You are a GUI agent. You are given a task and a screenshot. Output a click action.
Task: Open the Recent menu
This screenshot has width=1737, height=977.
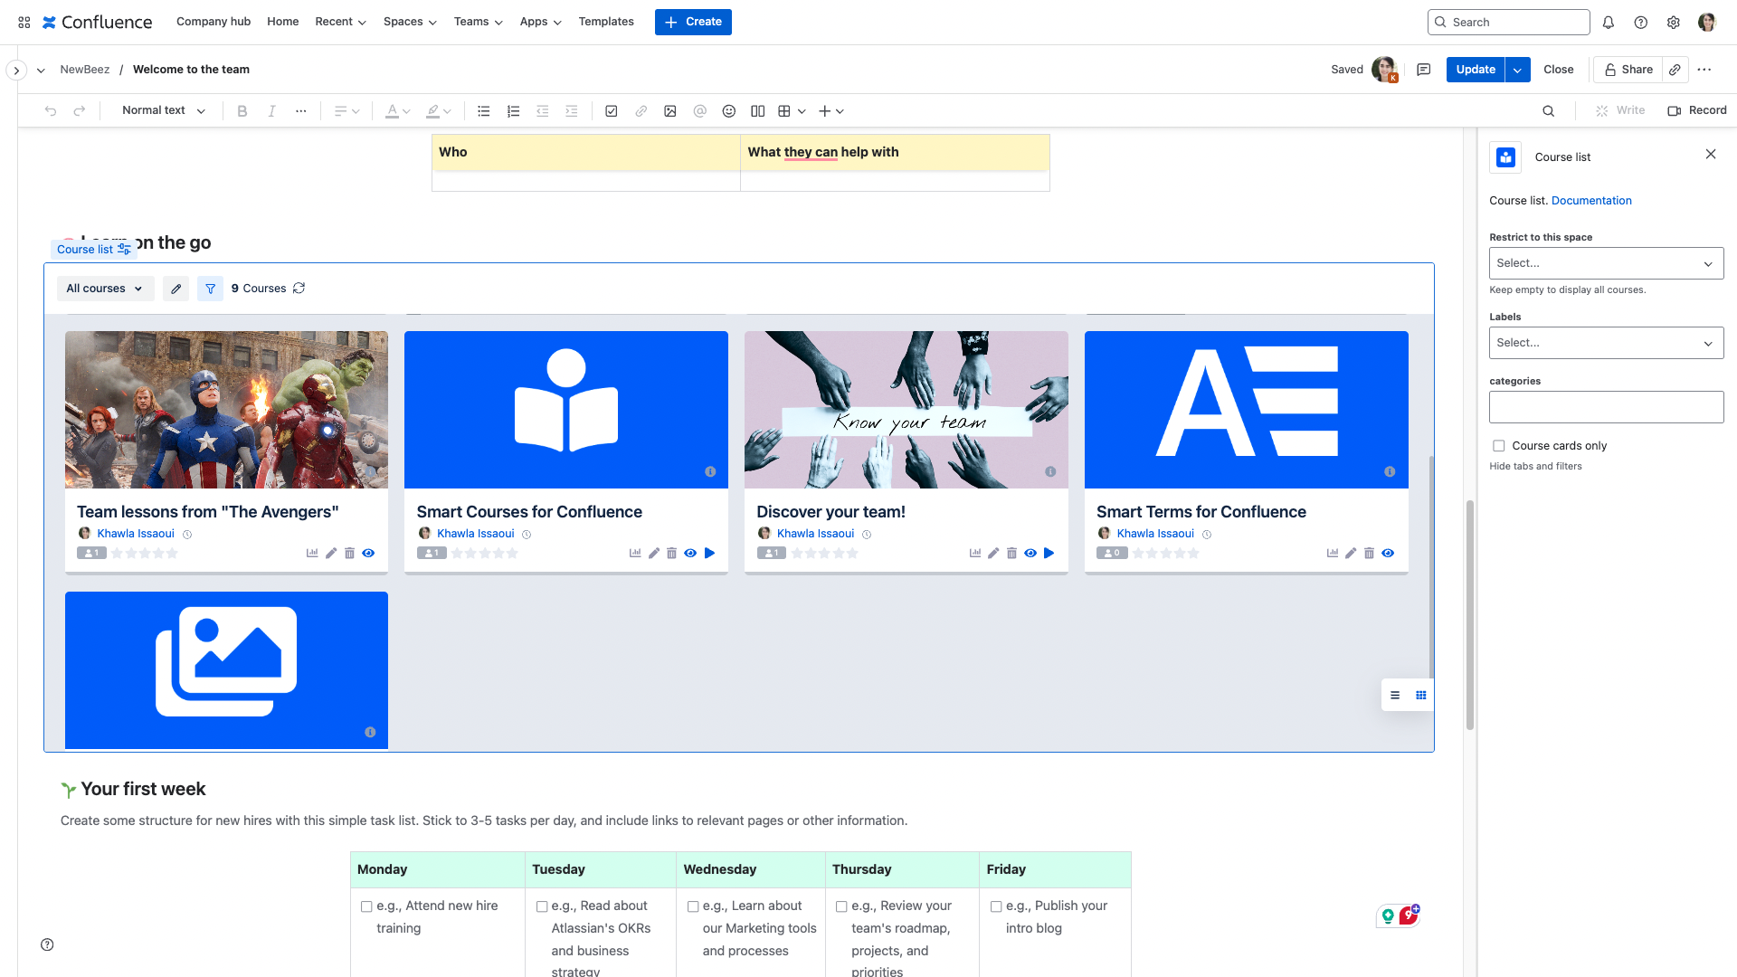340,22
